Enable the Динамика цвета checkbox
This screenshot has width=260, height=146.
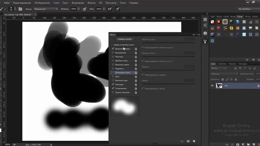pos(113,64)
